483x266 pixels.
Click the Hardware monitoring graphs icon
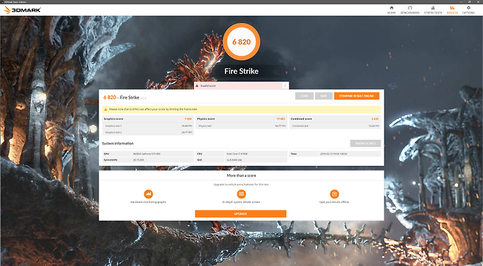pyautogui.click(x=148, y=194)
